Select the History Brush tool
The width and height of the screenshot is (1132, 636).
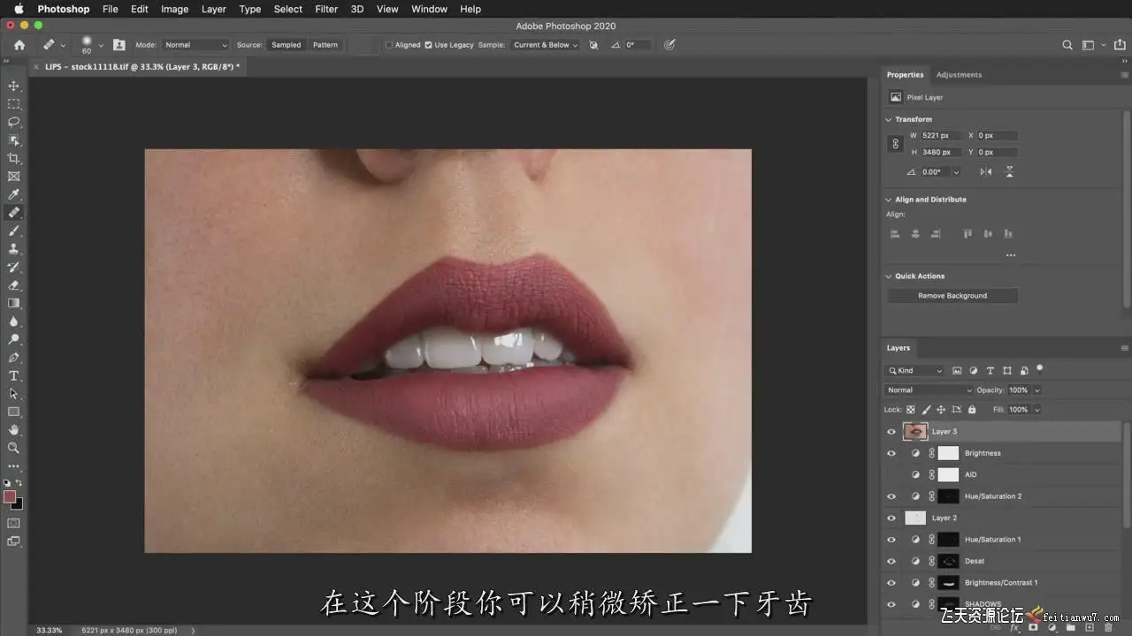click(x=14, y=267)
